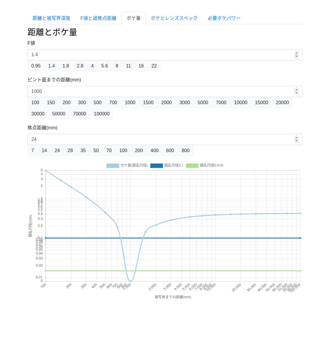Toggle 錯乱円径0.1 dataset legend item
The height and width of the screenshot is (346, 330).
click(x=167, y=165)
